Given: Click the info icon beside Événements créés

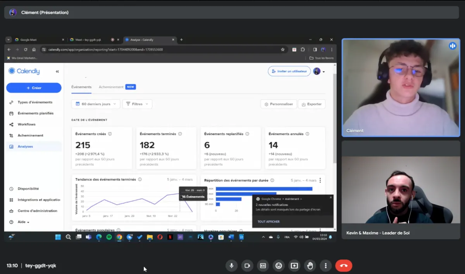Looking at the screenshot, I should [110, 134].
